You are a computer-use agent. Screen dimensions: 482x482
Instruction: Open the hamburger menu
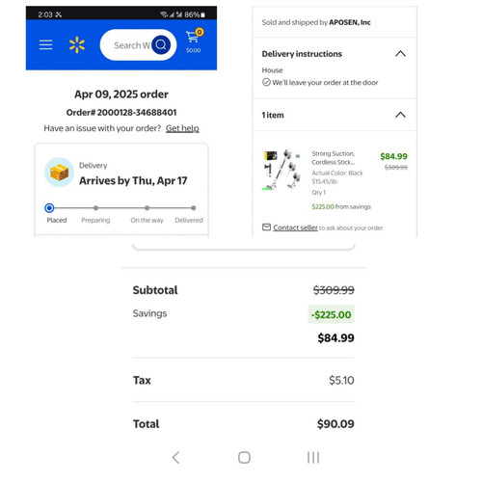point(45,45)
